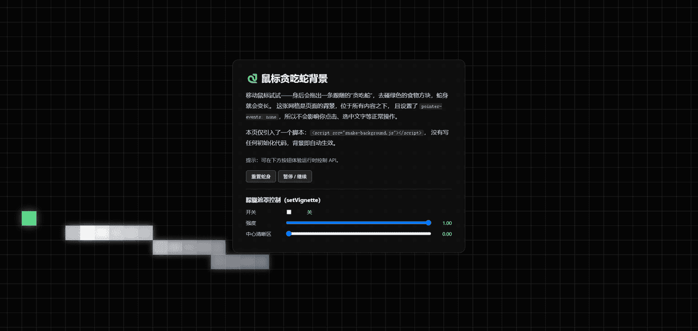This screenshot has height=331, width=698.
Task: Click the 暂停 / 继续 button
Action: [295, 176]
